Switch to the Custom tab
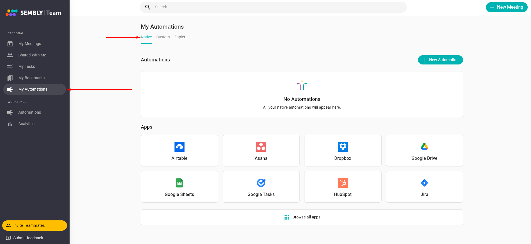 163,37
